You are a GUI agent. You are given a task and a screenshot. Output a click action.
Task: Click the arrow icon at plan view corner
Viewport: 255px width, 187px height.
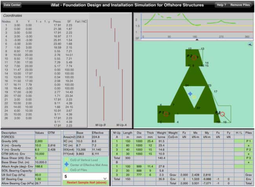pyautogui.click(x=250, y=45)
